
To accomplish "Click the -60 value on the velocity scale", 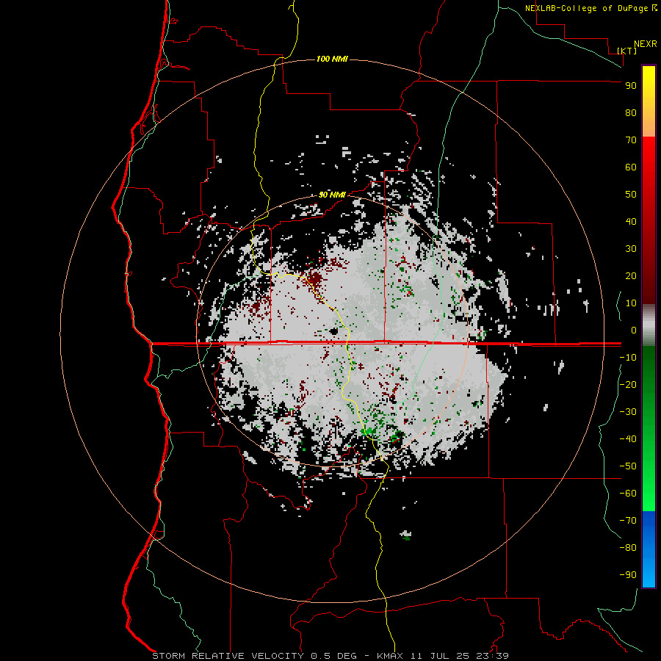I will (x=628, y=494).
